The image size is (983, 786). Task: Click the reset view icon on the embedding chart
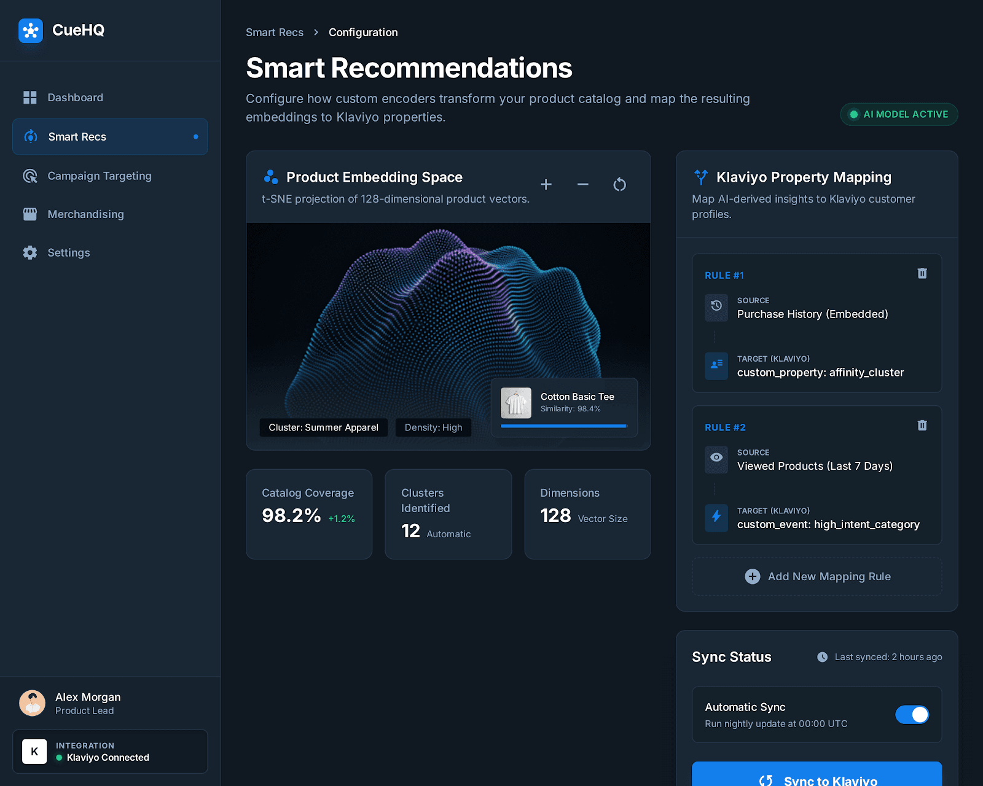pyautogui.click(x=619, y=184)
